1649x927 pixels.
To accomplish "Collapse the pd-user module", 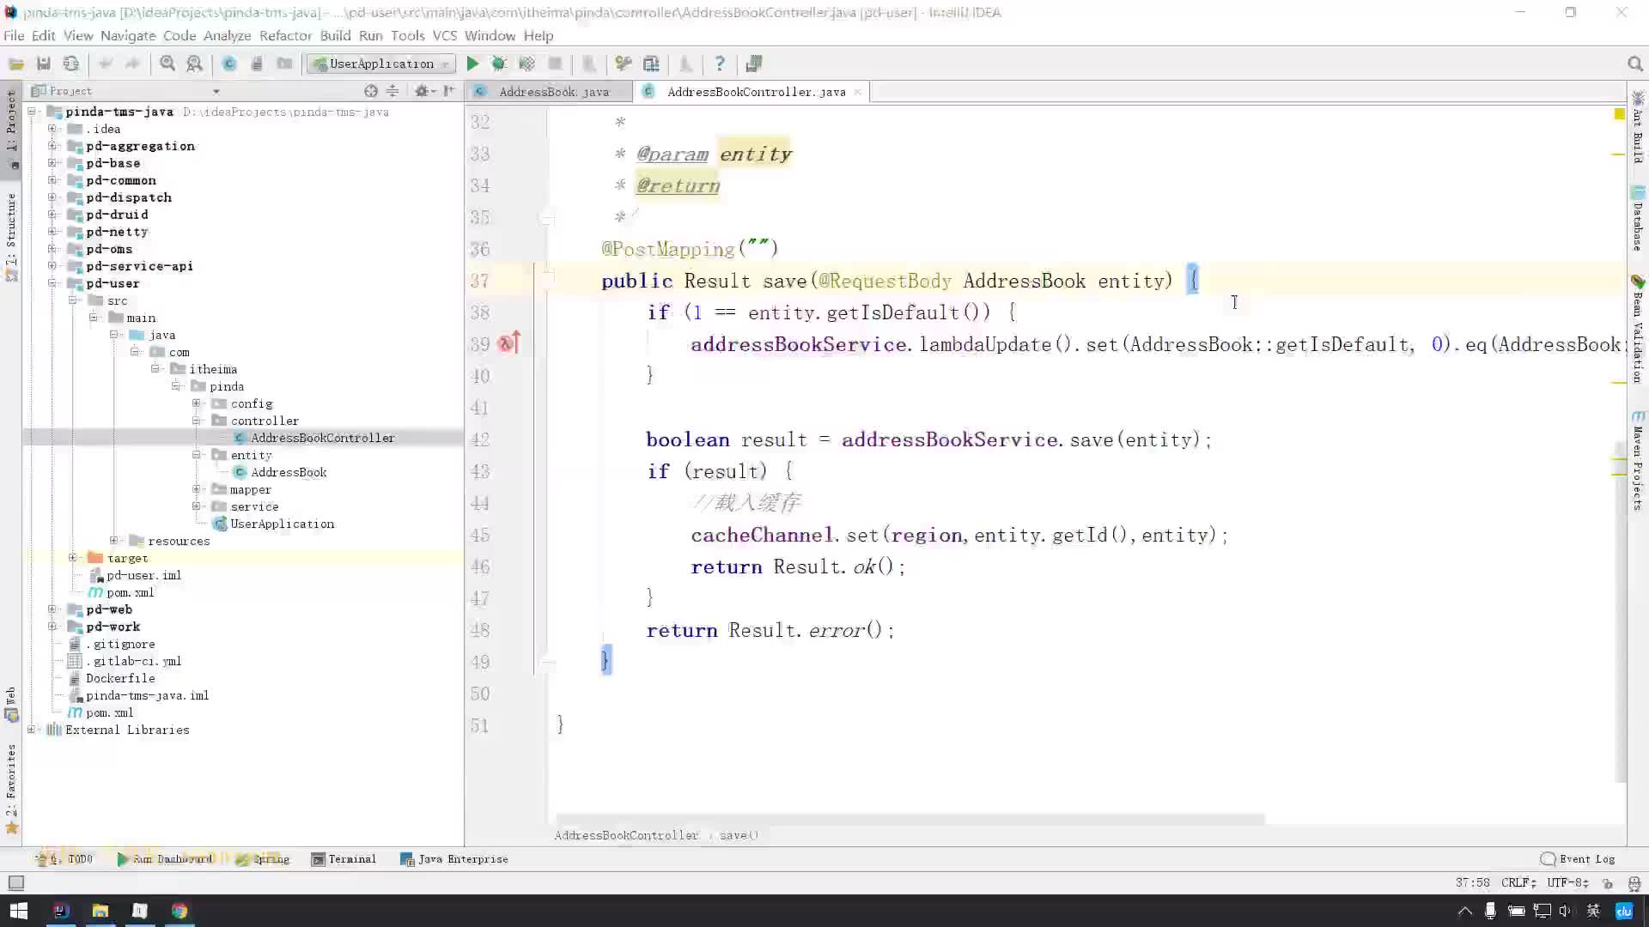I will point(52,283).
